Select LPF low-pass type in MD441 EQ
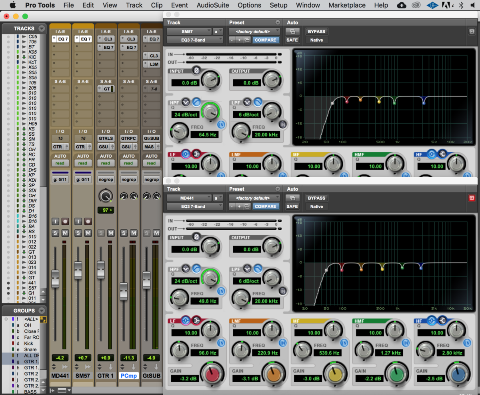The image size is (480, 395). click(257, 269)
